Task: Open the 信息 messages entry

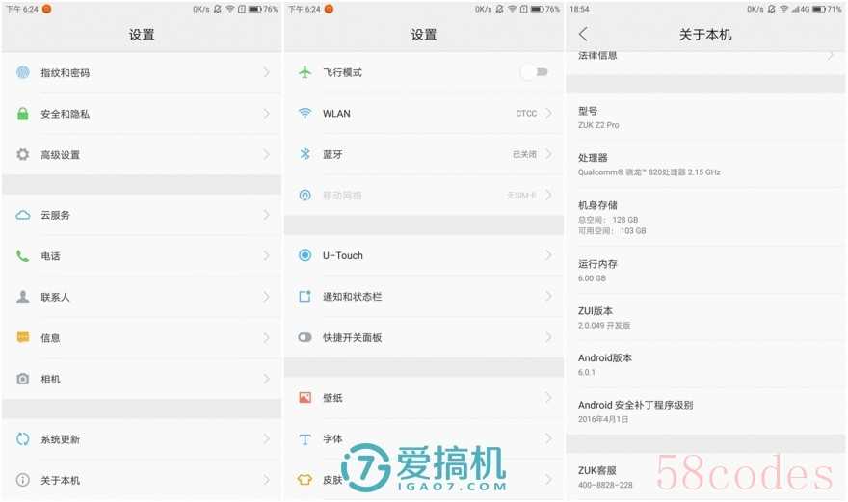Action: [x=50, y=338]
